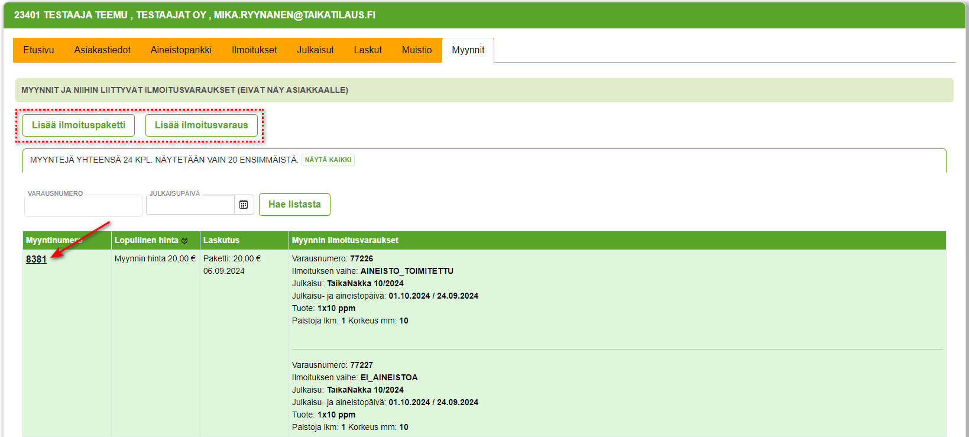This screenshot has width=969, height=437.
Task: Select the Myynnit tab
Action: 468,50
